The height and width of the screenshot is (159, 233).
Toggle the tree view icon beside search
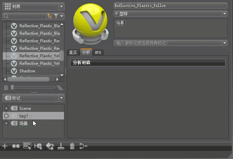[50, 16]
